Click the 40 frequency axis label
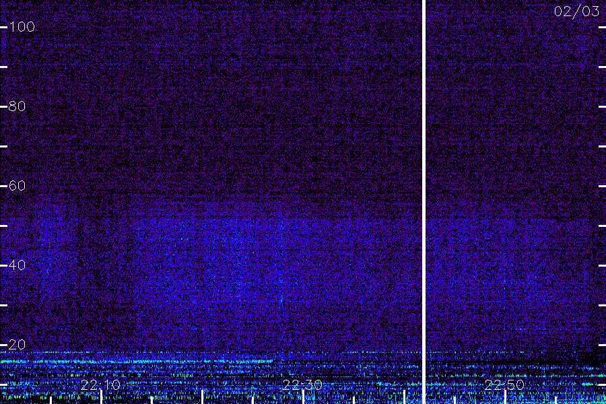The image size is (606, 404). 18,265
